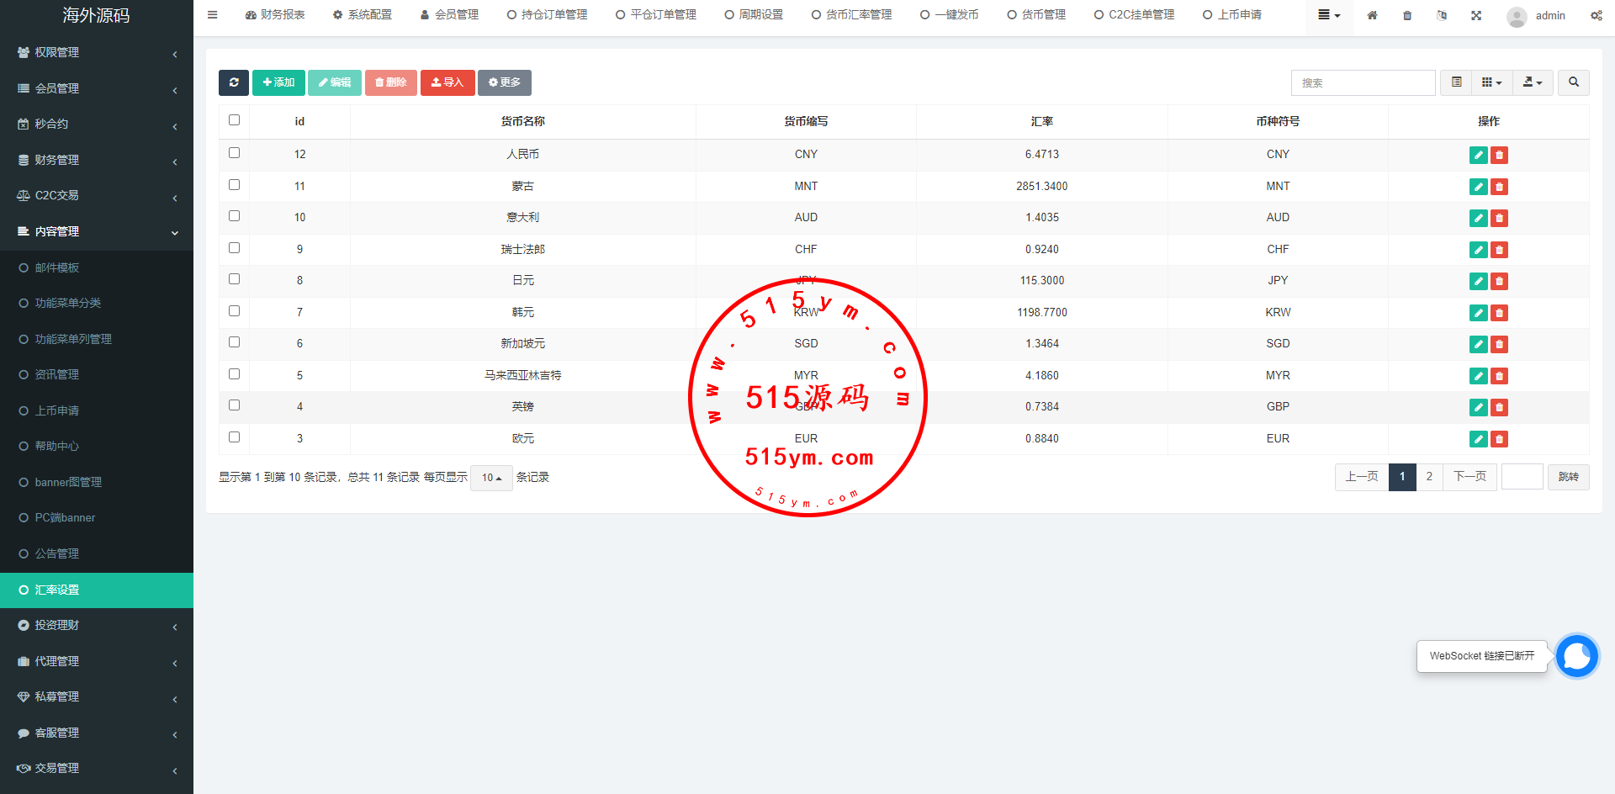Viewport: 1615px width, 794px height.
Task: Open the columns grid dropdown
Action: coord(1491,82)
